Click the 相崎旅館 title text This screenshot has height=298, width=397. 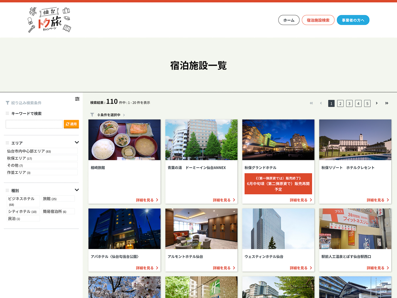point(98,168)
